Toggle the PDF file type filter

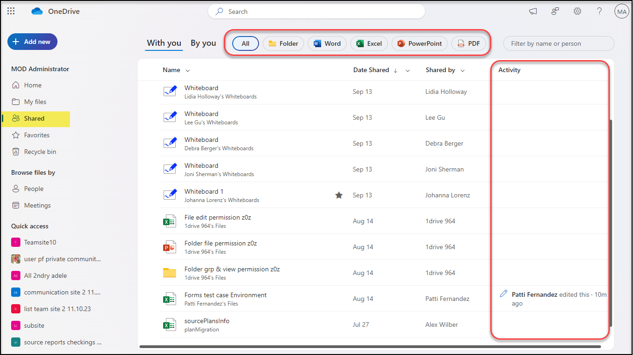click(468, 43)
